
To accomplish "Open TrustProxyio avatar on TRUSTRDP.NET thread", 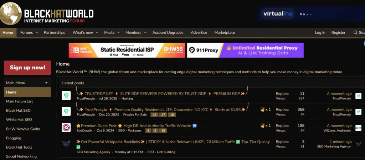I will tap(66, 96).
